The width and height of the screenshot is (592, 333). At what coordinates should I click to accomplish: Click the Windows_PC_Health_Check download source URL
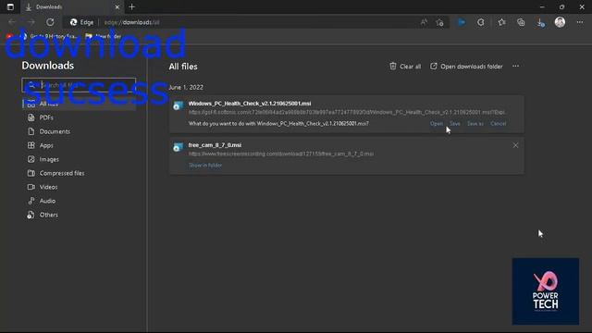(347, 112)
